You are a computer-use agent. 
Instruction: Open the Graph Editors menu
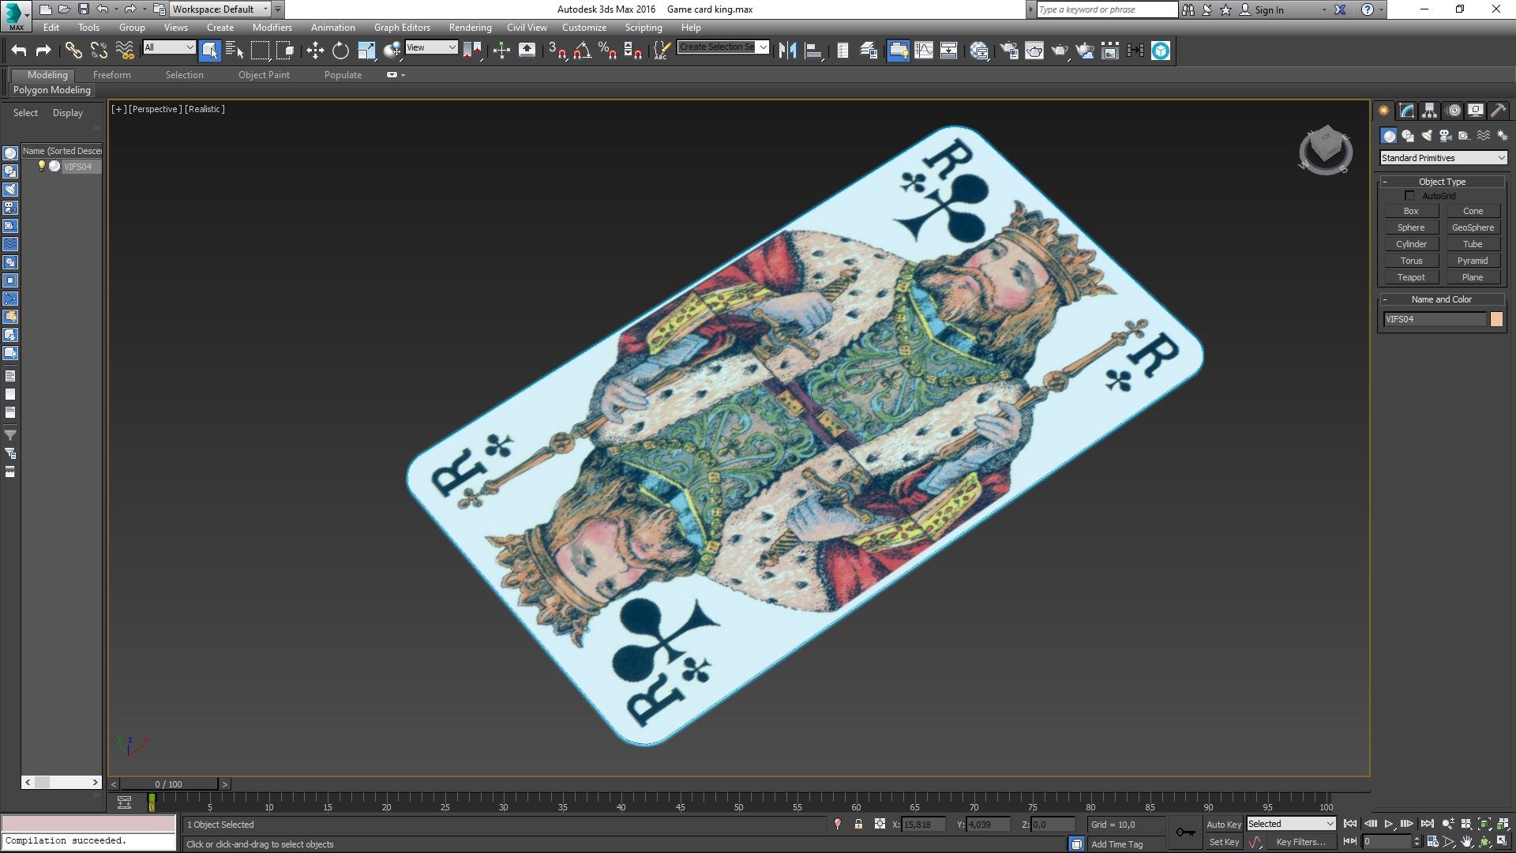point(402,28)
